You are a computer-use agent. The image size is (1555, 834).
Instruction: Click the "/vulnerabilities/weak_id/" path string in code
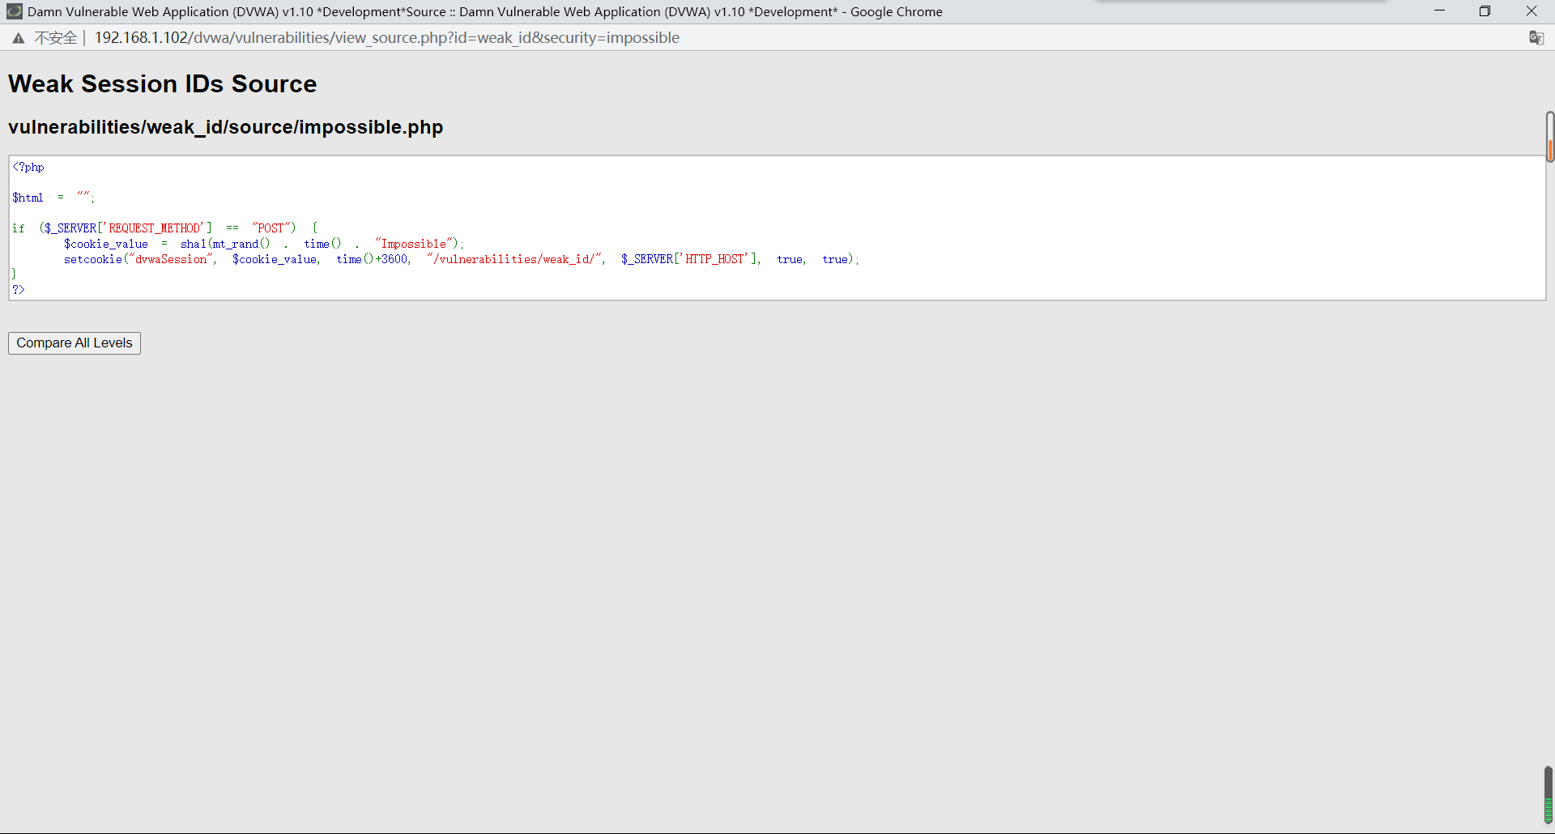[515, 259]
